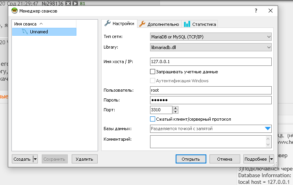Click post number №298136 in background page
The width and height of the screenshot is (293, 185).
[52, 4]
